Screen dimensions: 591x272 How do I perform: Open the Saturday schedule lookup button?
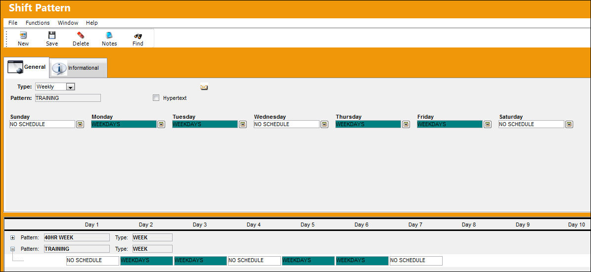pyautogui.click(x=569, y=124)
